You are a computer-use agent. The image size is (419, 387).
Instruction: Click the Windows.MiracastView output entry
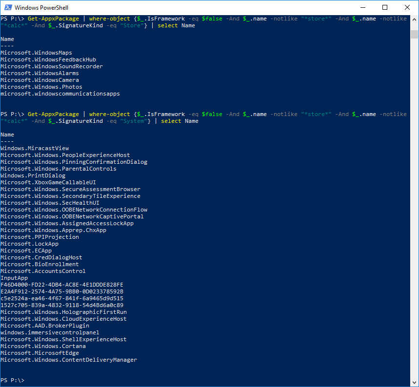[x=35, y=148]
